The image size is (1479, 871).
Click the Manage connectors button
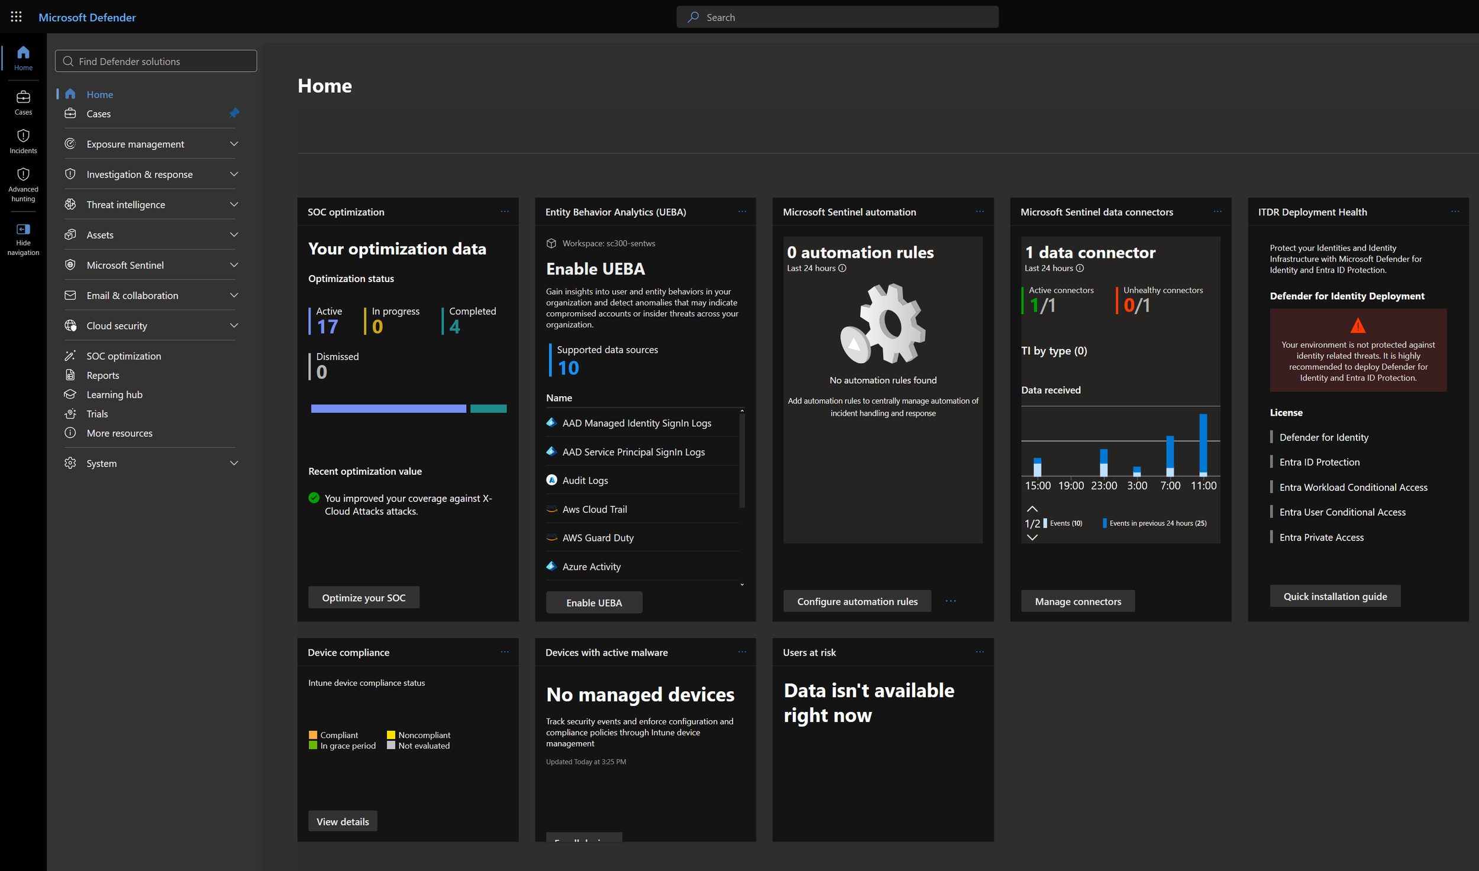1078,601
